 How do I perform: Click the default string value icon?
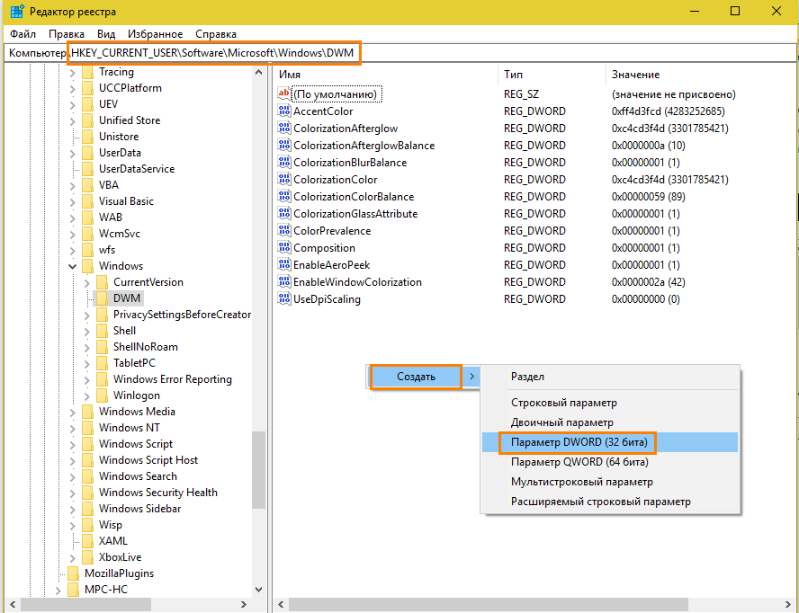(284, 94)
